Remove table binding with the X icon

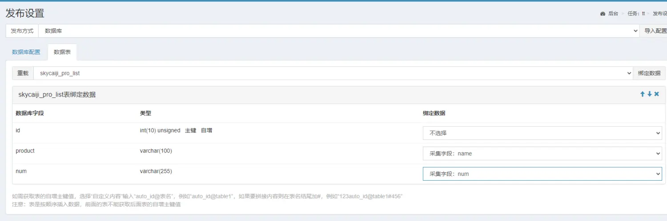[x=656, y=94]
